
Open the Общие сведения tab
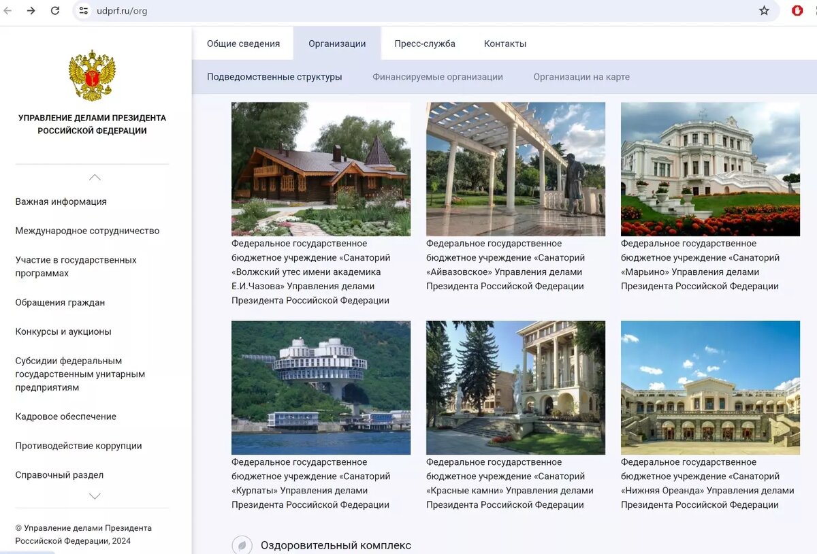point(243,44)
